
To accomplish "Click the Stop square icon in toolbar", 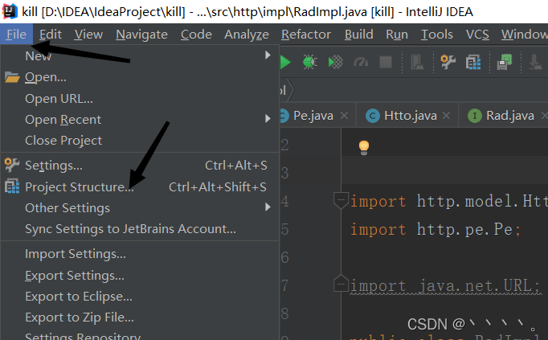I will click(x=386, y=62).
